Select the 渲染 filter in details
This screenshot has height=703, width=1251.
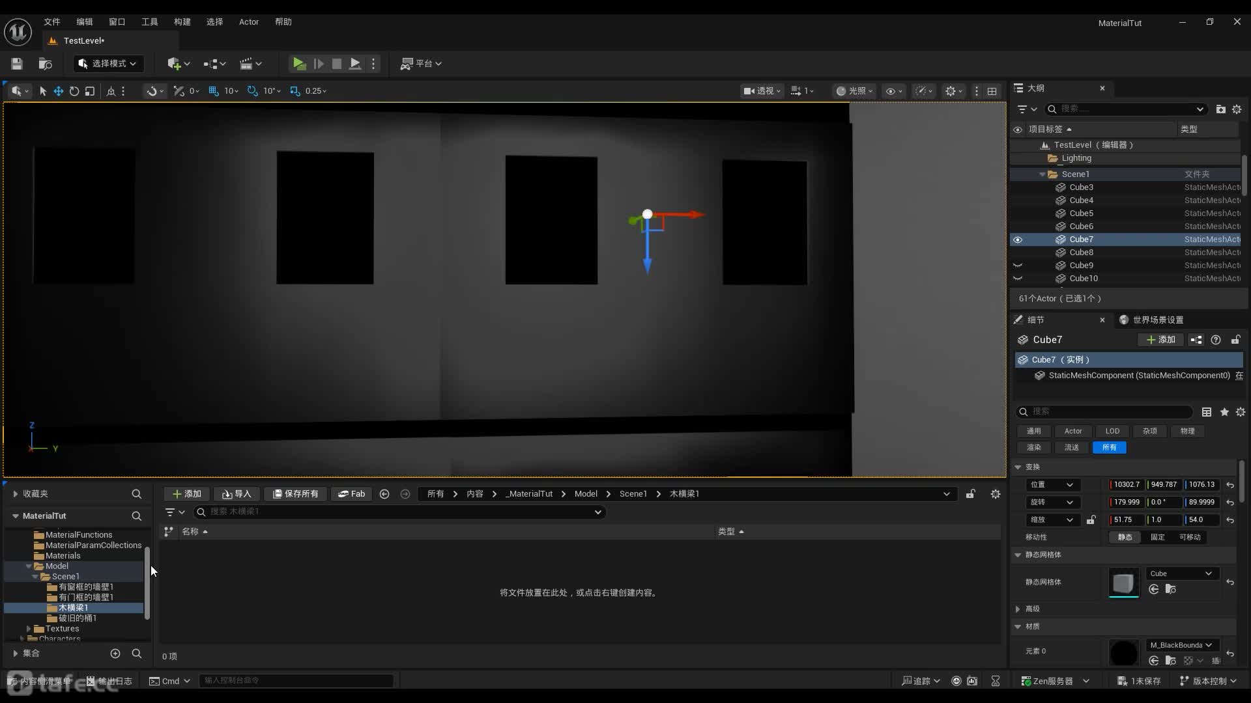pos(1034,447)
